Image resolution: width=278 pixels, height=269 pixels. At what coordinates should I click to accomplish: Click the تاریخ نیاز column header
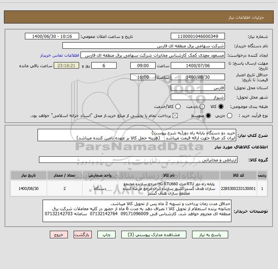[x=29, y=175]
